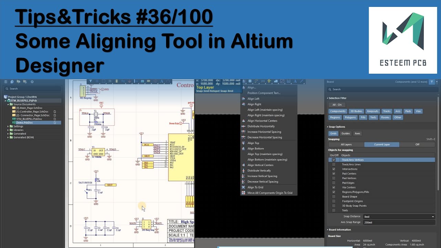Click the Align Left menu icon
441x248 pixels.
[x=244, y=99]
